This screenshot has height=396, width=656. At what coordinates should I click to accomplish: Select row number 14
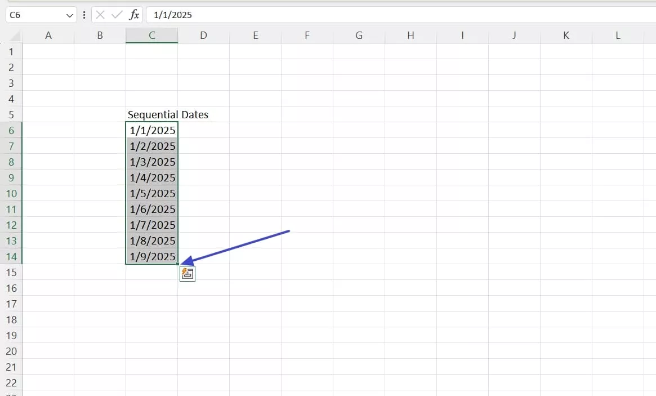click(x=11, y=256)
